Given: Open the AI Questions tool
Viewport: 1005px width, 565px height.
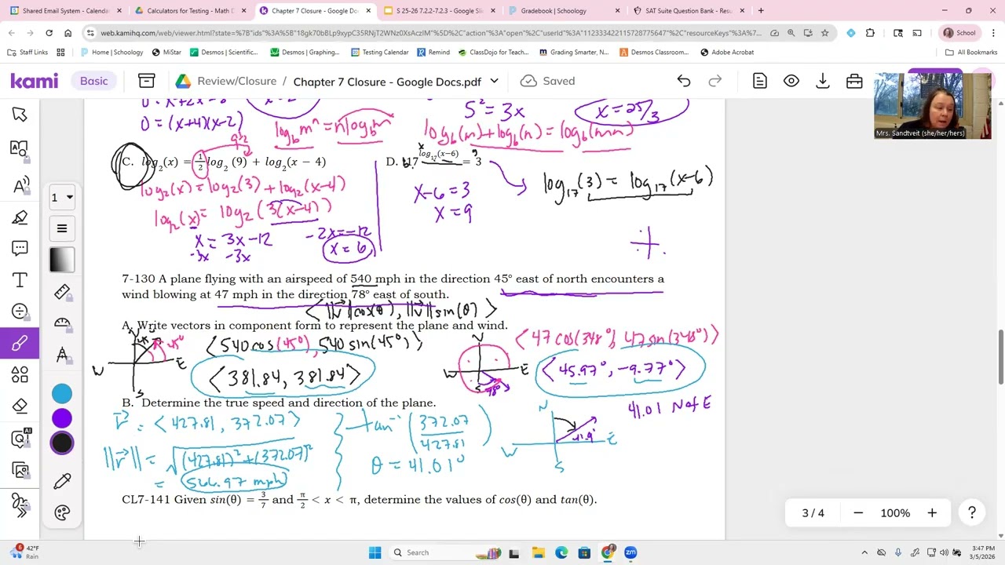Looking at the screenshot, I should tap(21, 438).
